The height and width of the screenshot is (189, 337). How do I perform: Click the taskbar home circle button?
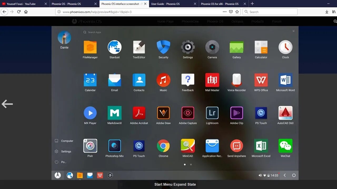(294, 175)
